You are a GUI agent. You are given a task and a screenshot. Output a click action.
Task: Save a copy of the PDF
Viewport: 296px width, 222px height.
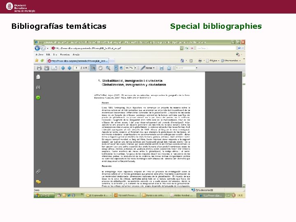46,68
